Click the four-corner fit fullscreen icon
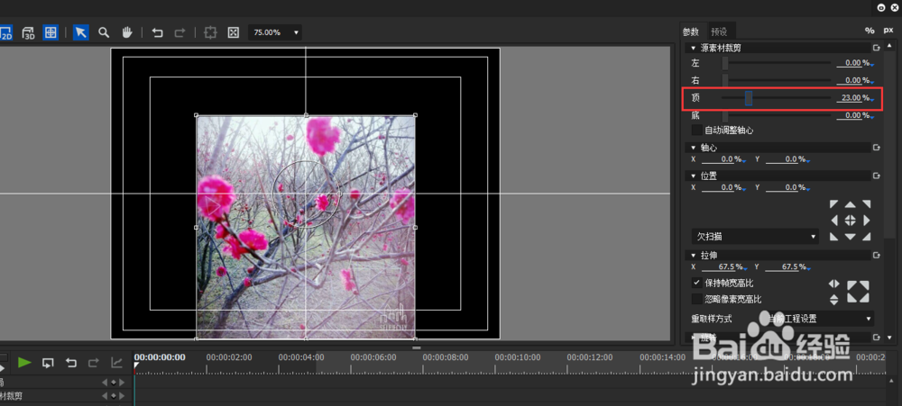The image size is (902, 406). [859, 291]
